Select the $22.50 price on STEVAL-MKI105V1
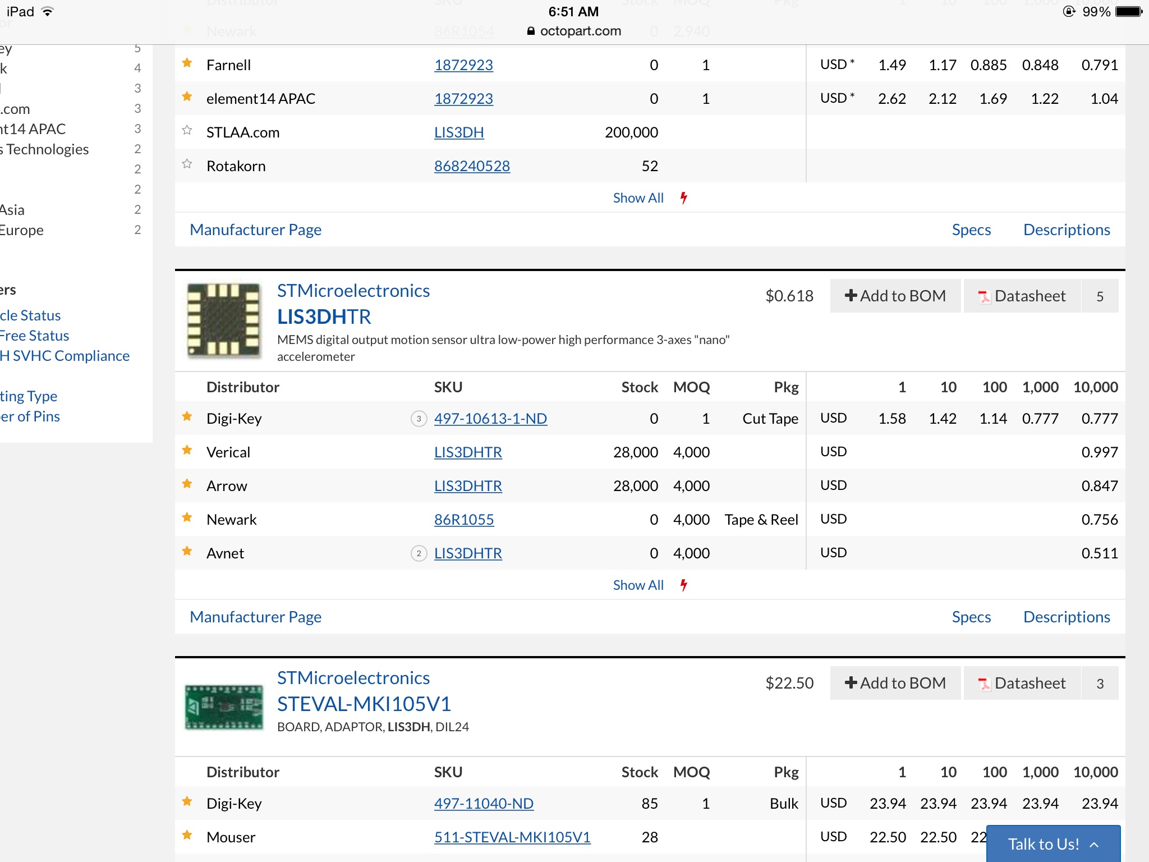This screenshot has width=1149, height=862. click(x=789, y=683)
